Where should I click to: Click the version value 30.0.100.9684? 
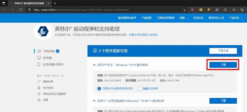pos(113,80)
